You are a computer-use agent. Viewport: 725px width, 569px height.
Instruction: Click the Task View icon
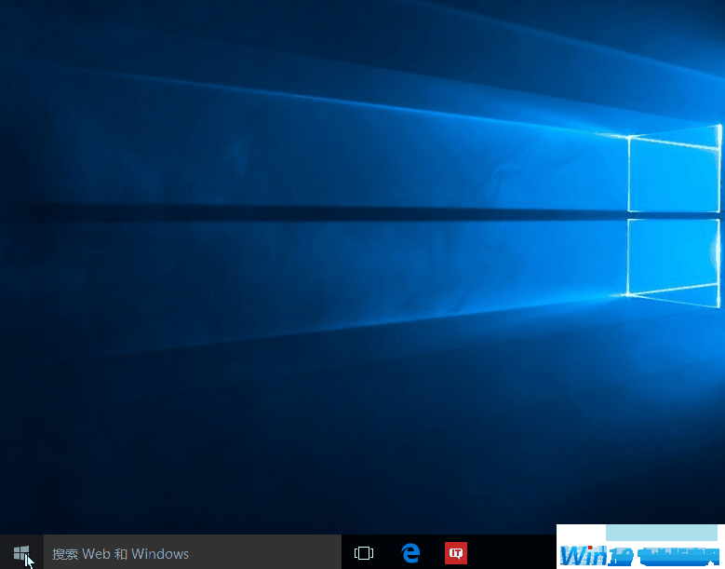[364, 553]
